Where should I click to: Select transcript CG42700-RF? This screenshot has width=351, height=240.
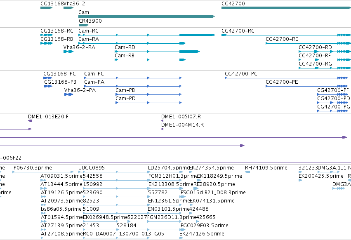325,60
